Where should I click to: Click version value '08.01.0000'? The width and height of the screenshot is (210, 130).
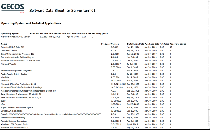click(117, 81)
